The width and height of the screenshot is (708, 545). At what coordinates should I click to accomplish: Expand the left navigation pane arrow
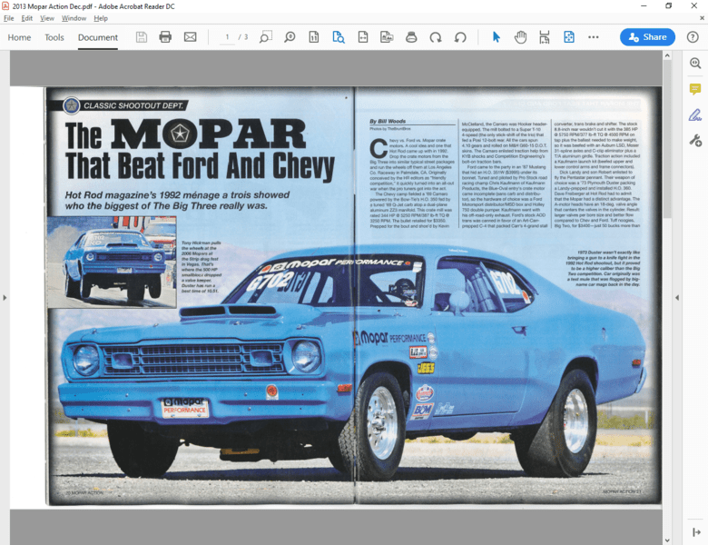5,297
